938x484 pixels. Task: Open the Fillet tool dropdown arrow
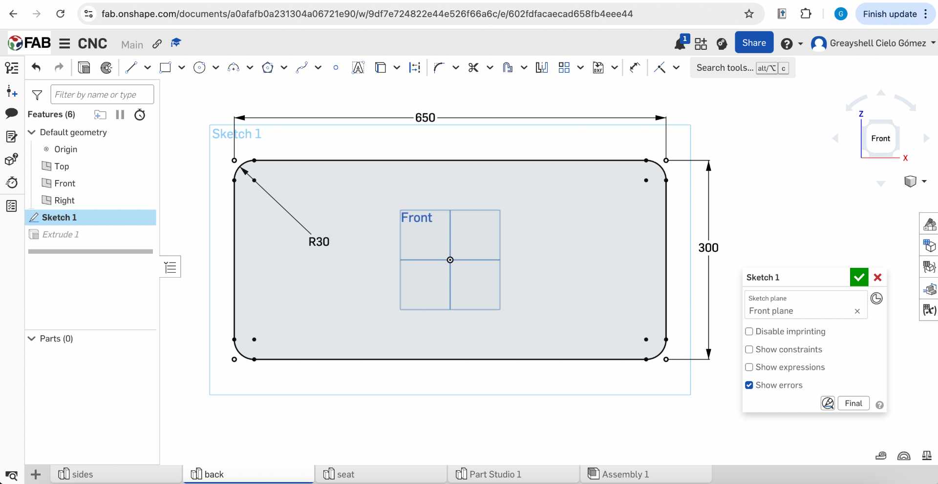tap(456, 67)
